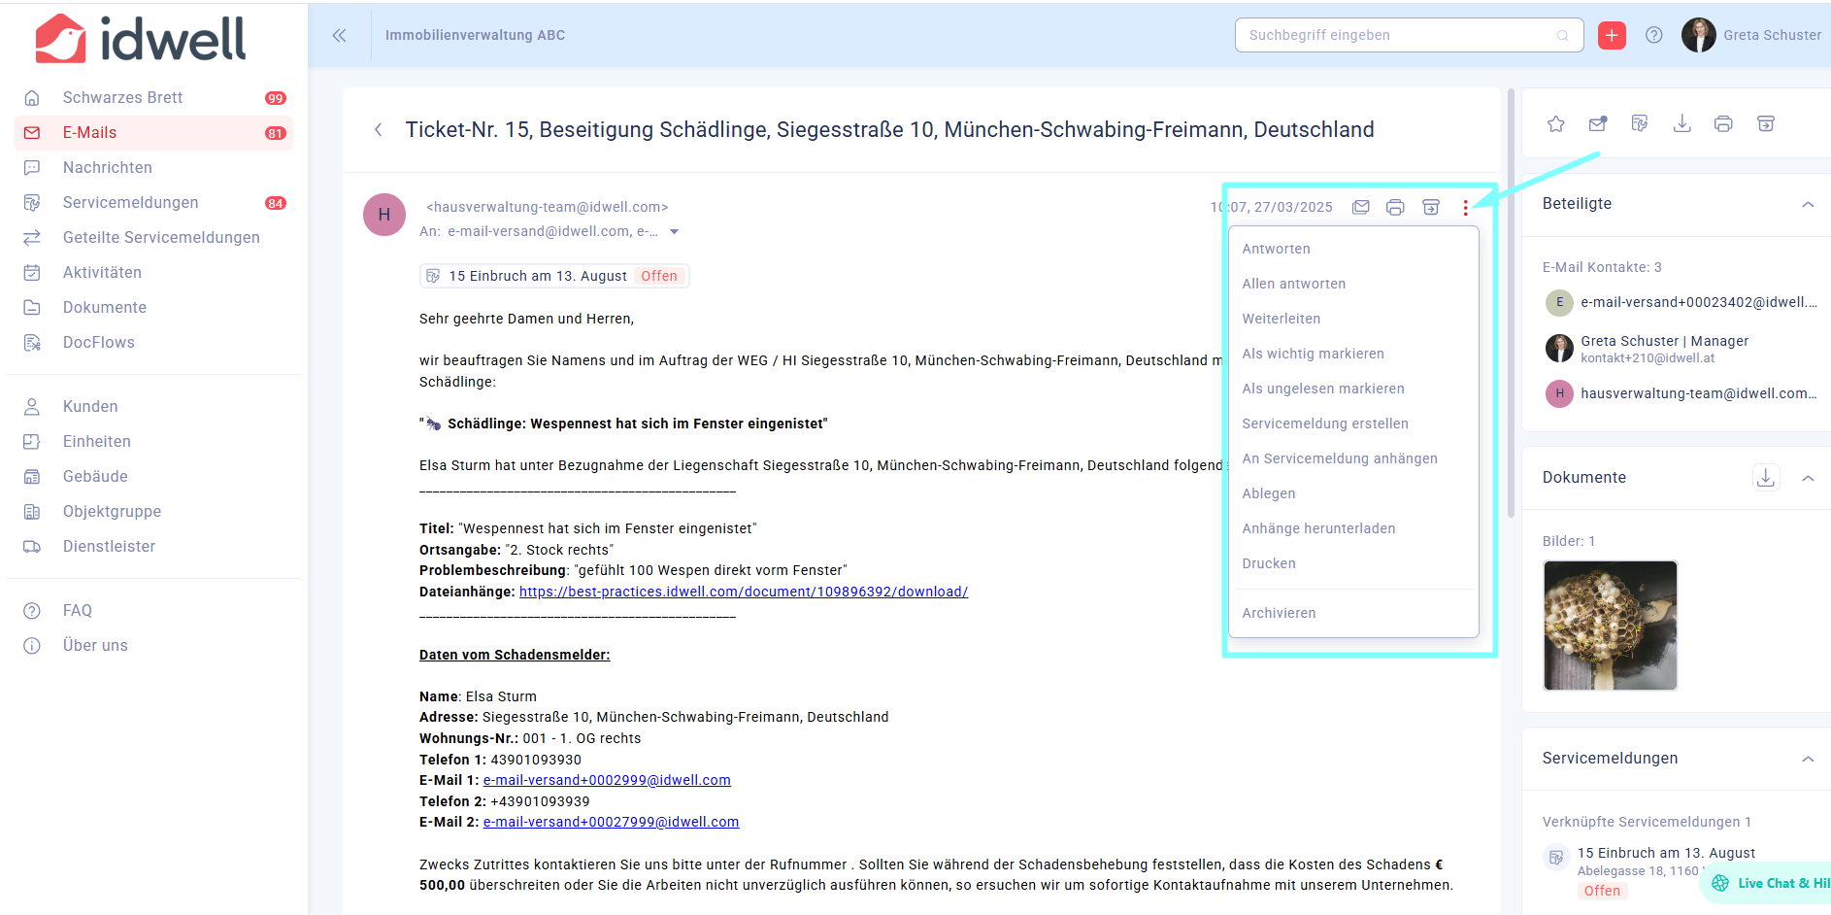Select Weiterleiten from the context menu
Screen dimensions: 1831x915
pos(1281,319)
